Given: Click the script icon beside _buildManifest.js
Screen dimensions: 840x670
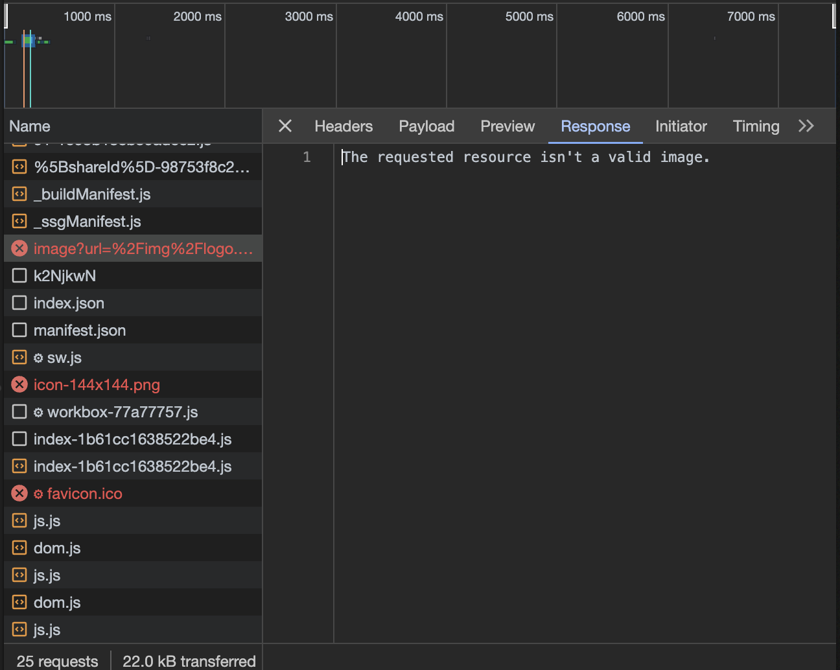Looking at the screenshot, I should pyautogui.click(x=19, y=194).
